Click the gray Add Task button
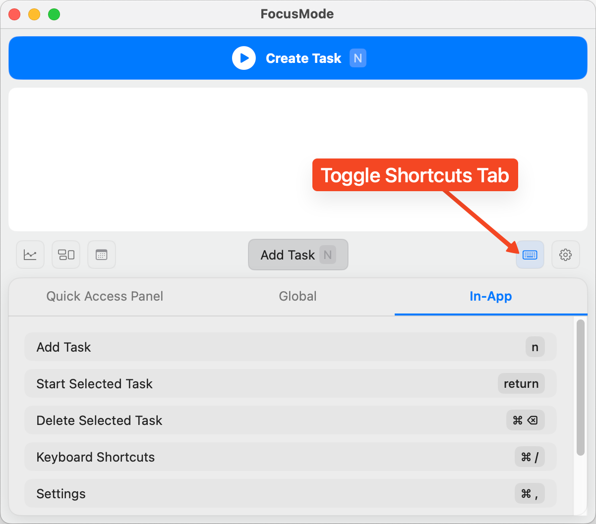The width and height of the screenshot is (596, 524). click(298, 255)
